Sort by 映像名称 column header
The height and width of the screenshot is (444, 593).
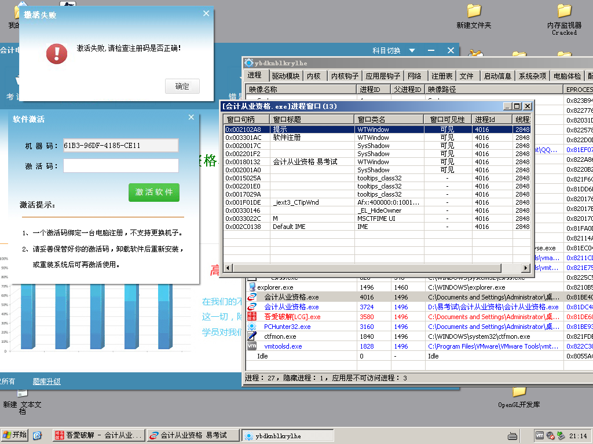[x=301, y=90]
